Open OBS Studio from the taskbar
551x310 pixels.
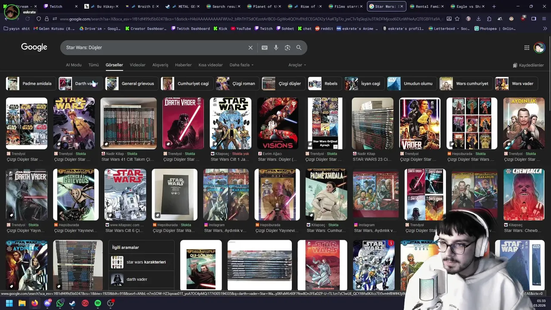(111, 303)
